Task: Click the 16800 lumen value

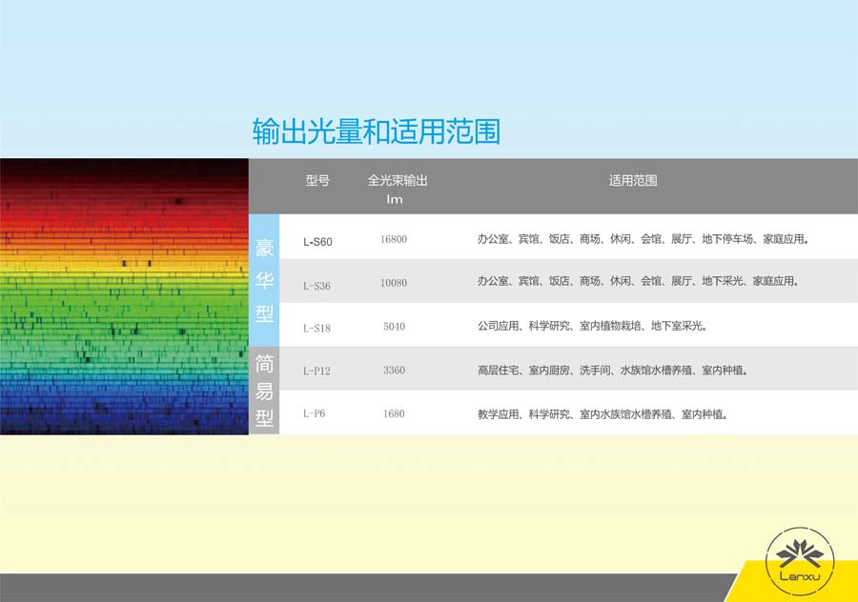Action: [394, 240]
